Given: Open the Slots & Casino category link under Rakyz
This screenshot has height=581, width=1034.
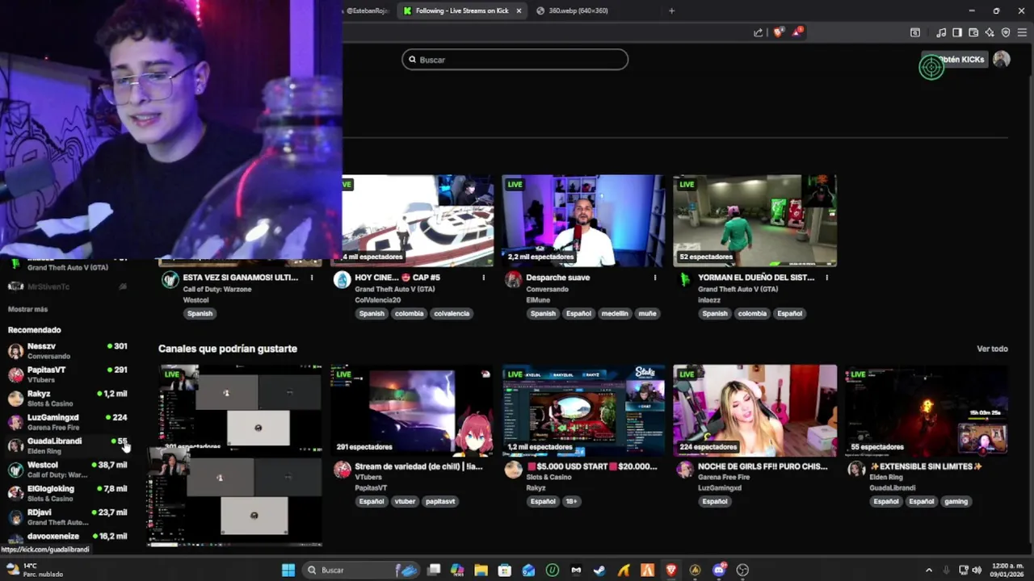Looking at the screenshot, I should coord(549,477).
